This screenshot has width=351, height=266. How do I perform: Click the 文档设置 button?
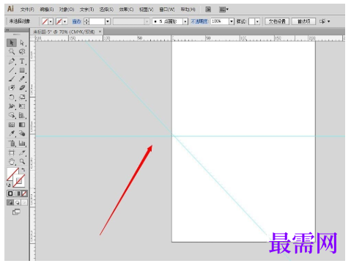pos(277,21)
